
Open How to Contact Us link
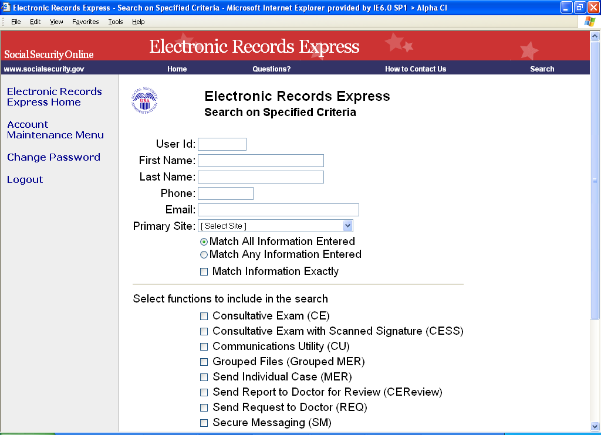[x=416, y=69]
